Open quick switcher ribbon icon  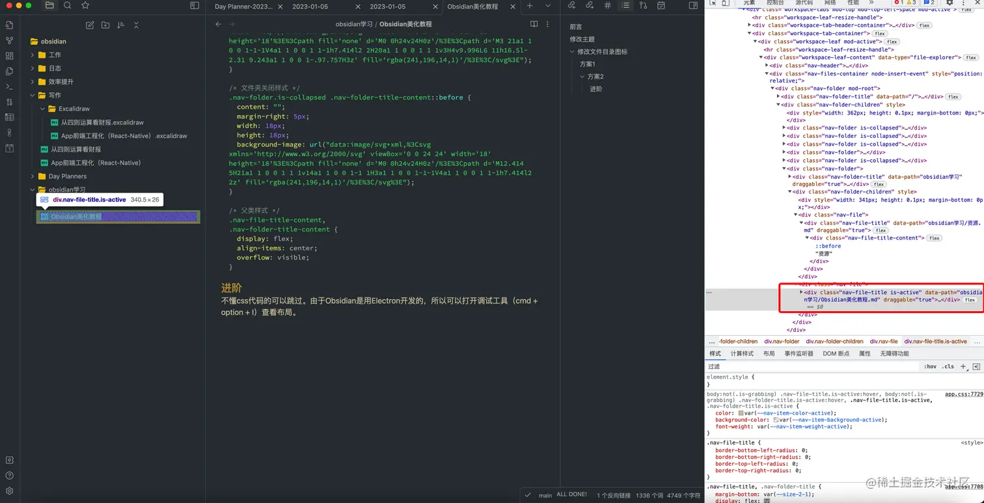click(x=9, y=25)
